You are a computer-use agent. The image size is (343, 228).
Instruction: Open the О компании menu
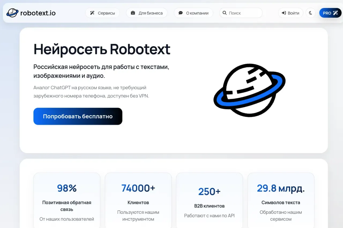point(193,13)
